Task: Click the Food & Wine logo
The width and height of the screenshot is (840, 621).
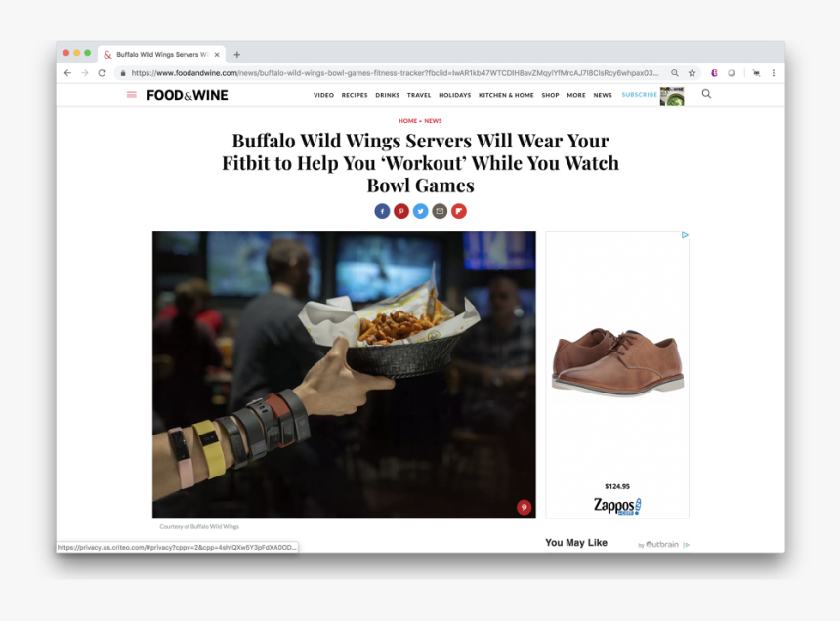Action: pos(187,95)
